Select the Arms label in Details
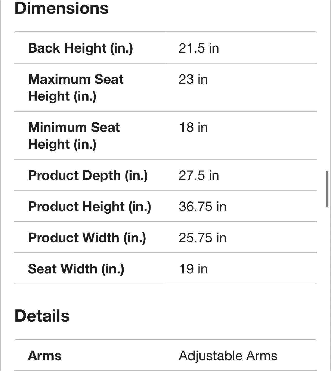Viewport: 331px width, 371px height. click(x=45, y=356)
